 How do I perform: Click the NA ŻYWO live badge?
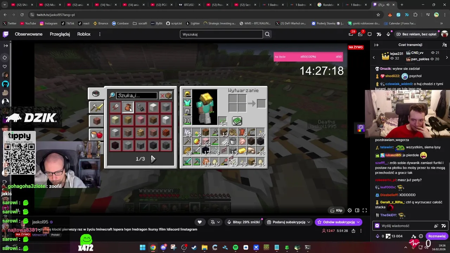click(355, 47)
